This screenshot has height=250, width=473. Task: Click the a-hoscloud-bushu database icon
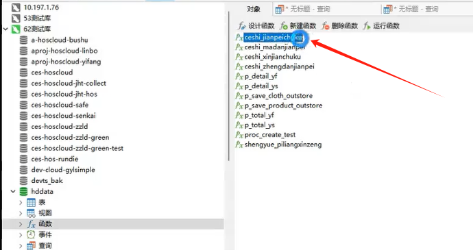click(23, 40)
